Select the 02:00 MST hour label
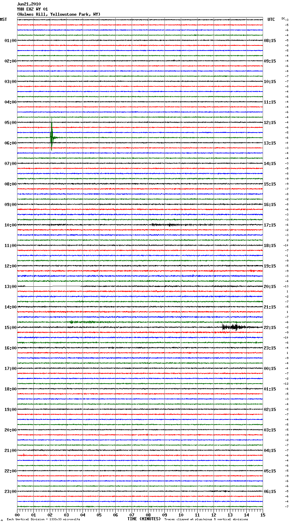 [11, 61]
